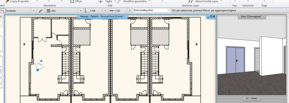Expand the Selezione panel arrow
Viewport: 289px width, 103px height.
248,1
